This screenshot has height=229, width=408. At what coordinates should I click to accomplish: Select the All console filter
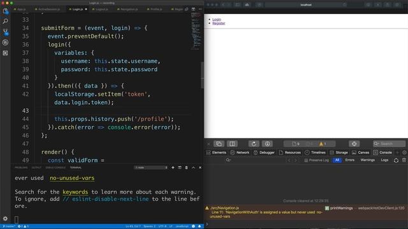pos(337,160)
